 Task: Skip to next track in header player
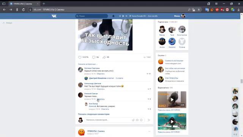point(126,16)
